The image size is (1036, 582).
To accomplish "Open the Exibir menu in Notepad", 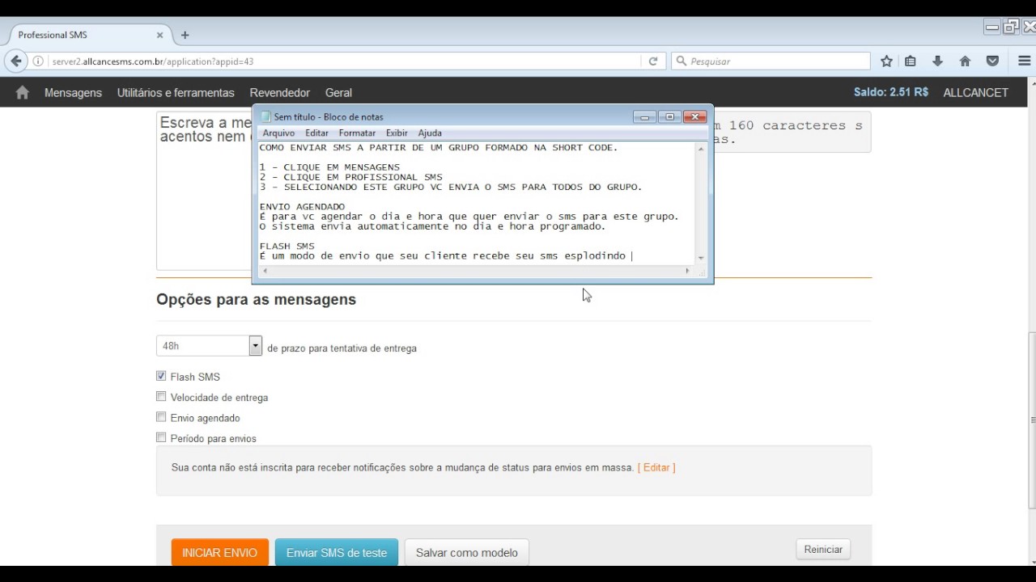I will click(397, 133).
